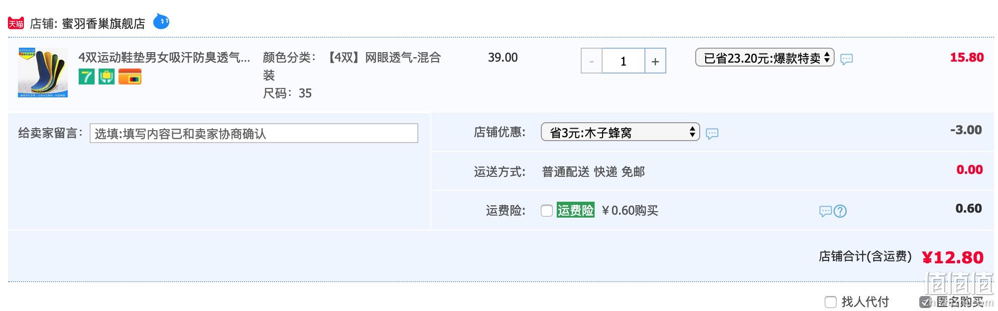Focus the 给卖家留言 message field
The image size is (998, 311).
[x=253, y=133]
